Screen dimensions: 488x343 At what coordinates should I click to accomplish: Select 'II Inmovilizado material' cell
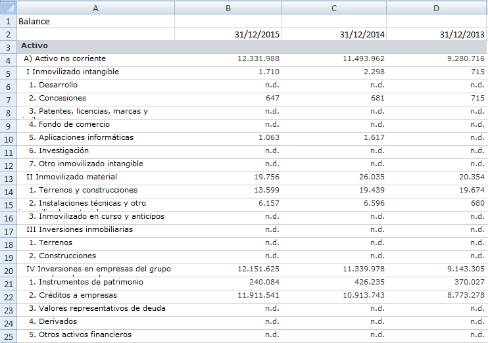coord(95,178)
